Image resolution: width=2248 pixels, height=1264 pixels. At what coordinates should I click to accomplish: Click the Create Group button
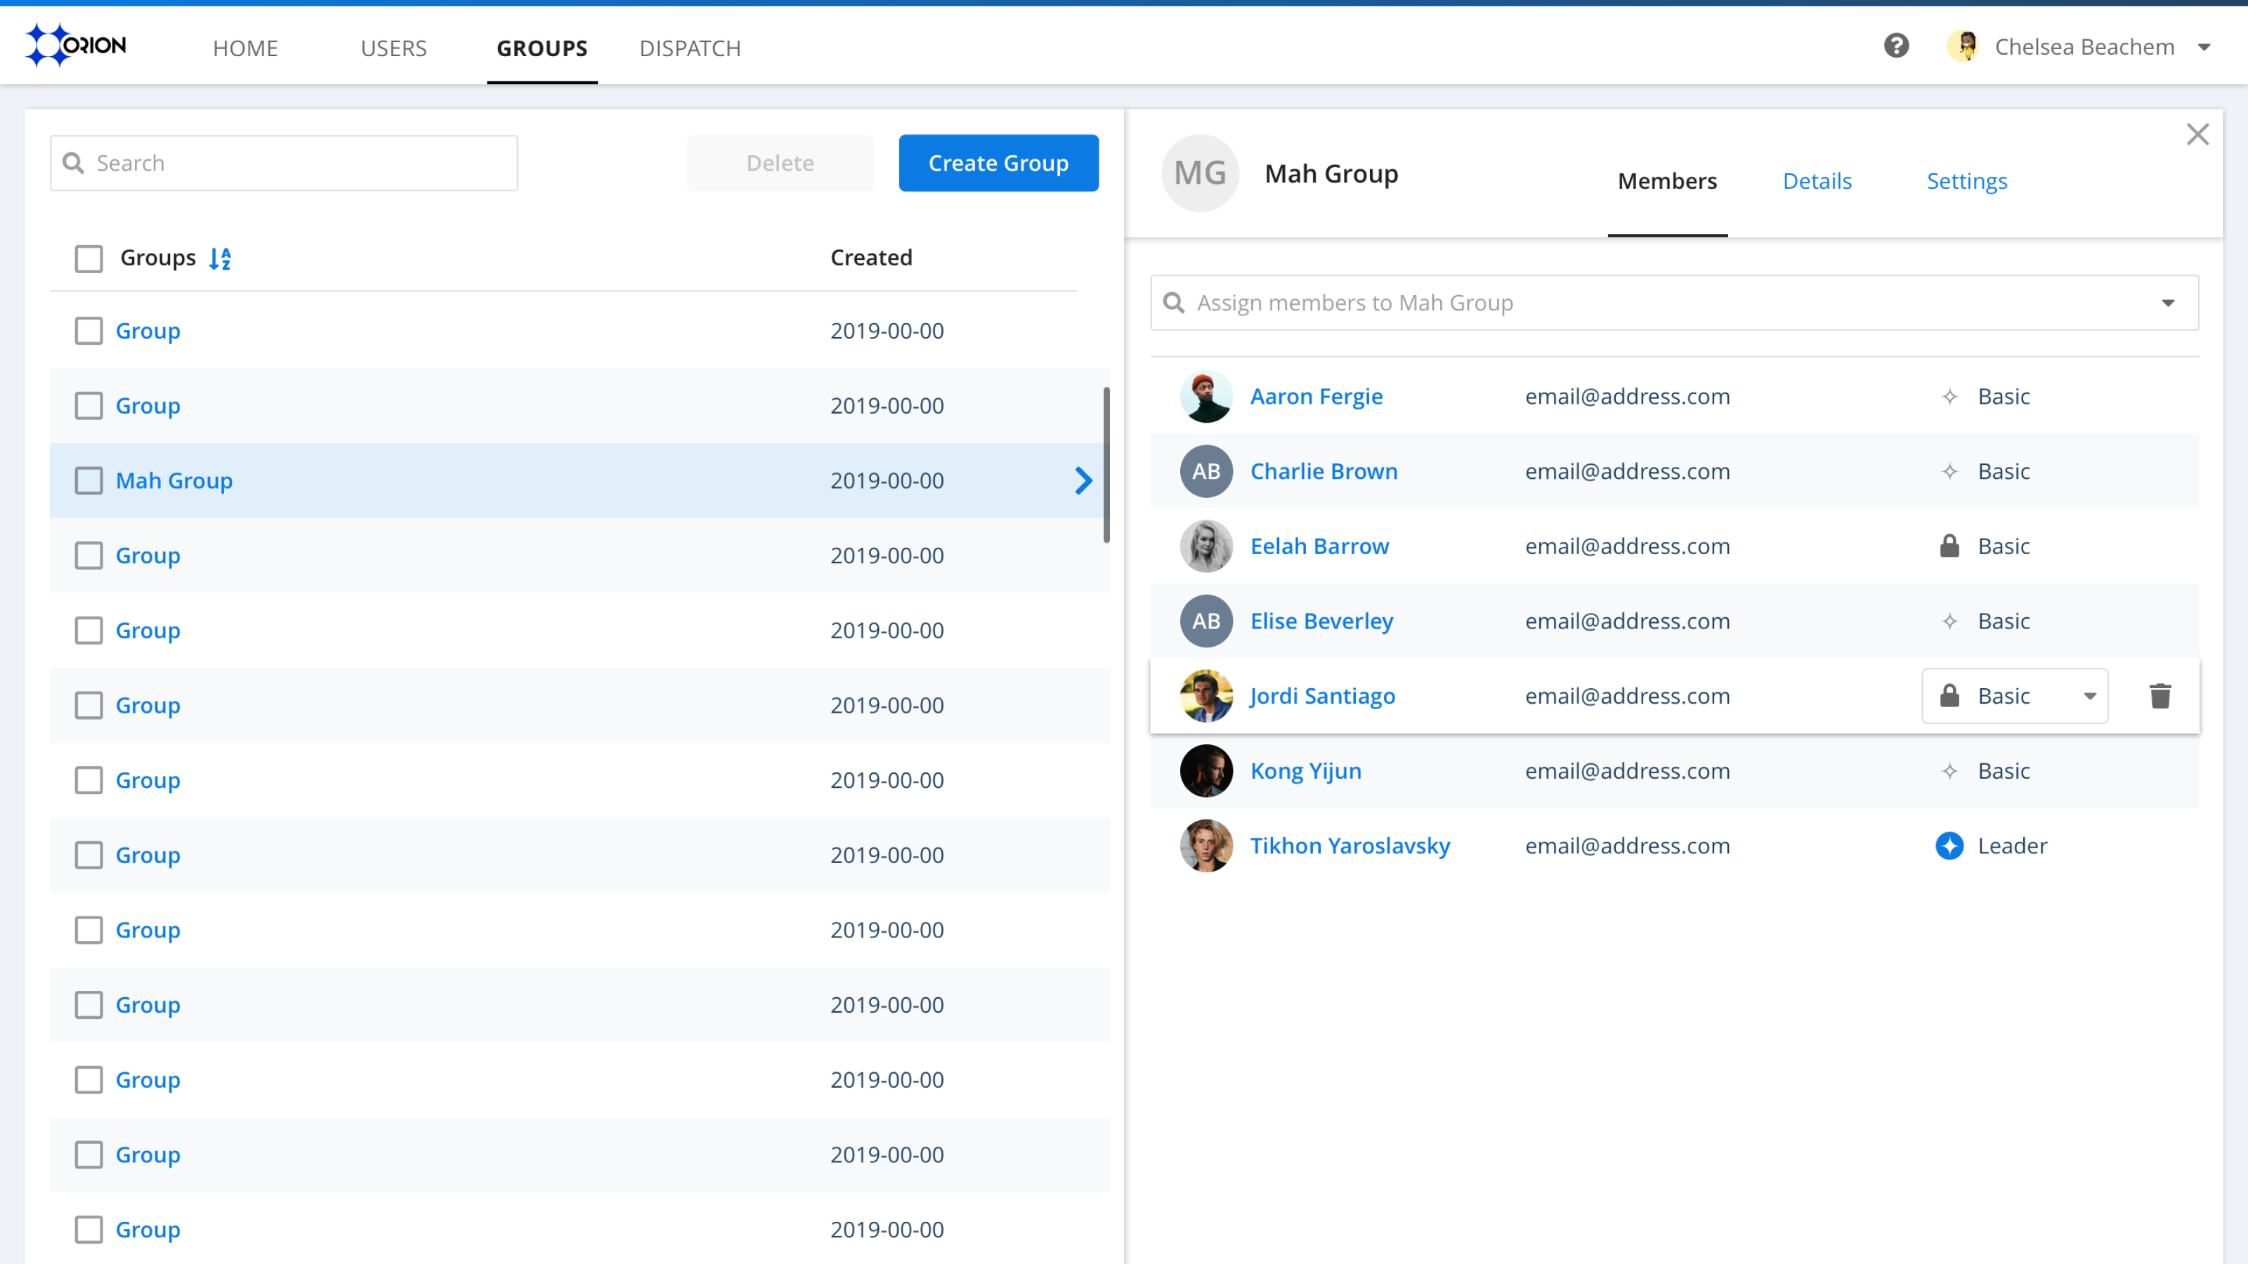pos(998,163)
